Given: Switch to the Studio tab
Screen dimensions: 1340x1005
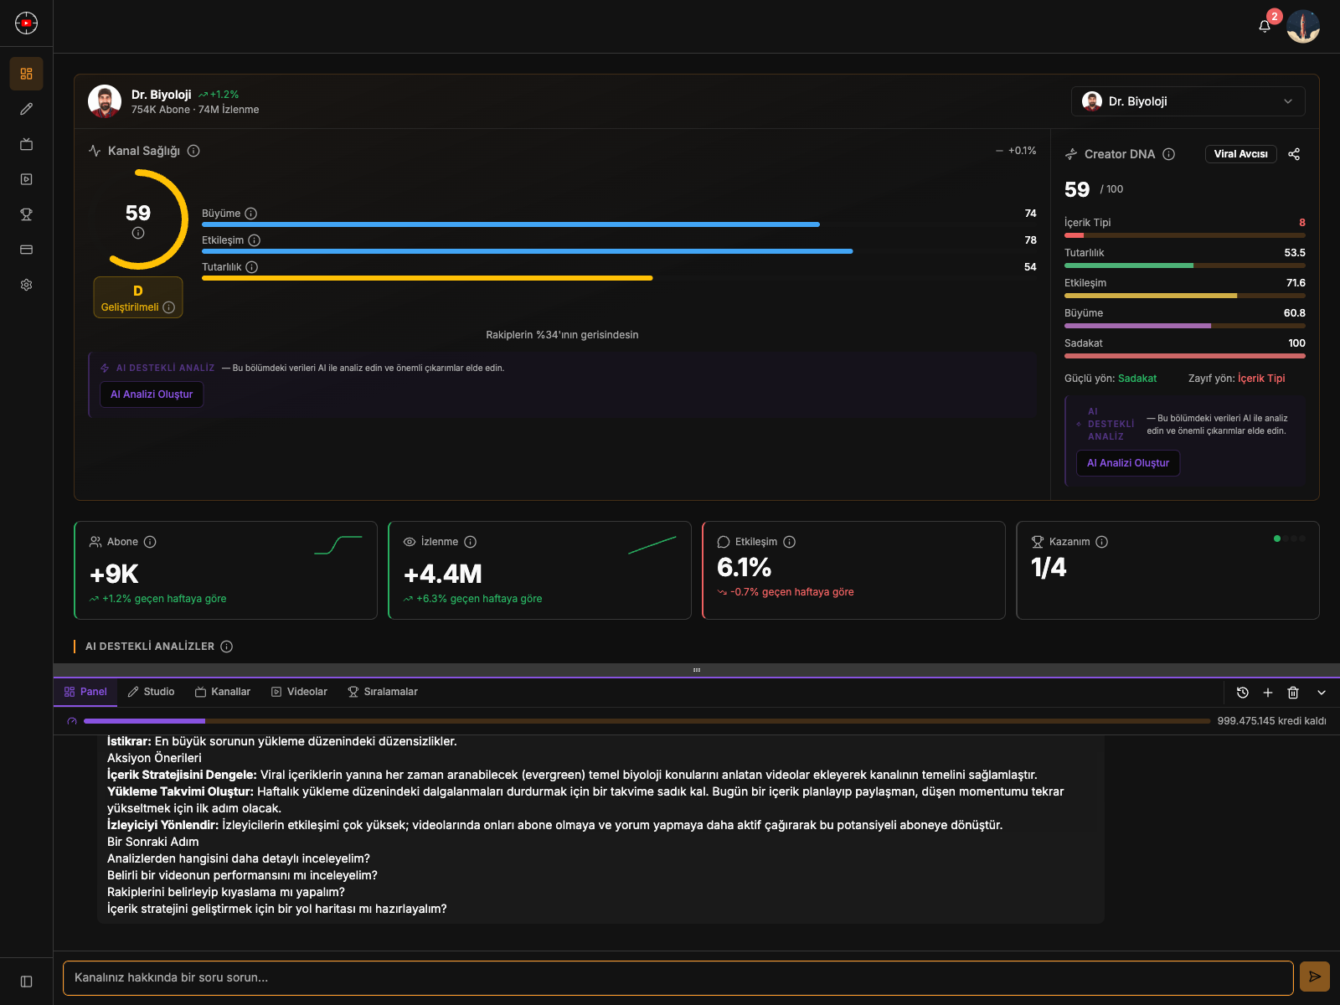Looking at the screenshot, I should [151, 692].
